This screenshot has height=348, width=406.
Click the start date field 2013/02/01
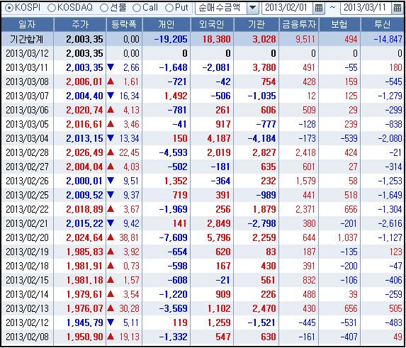coord(288,9)
